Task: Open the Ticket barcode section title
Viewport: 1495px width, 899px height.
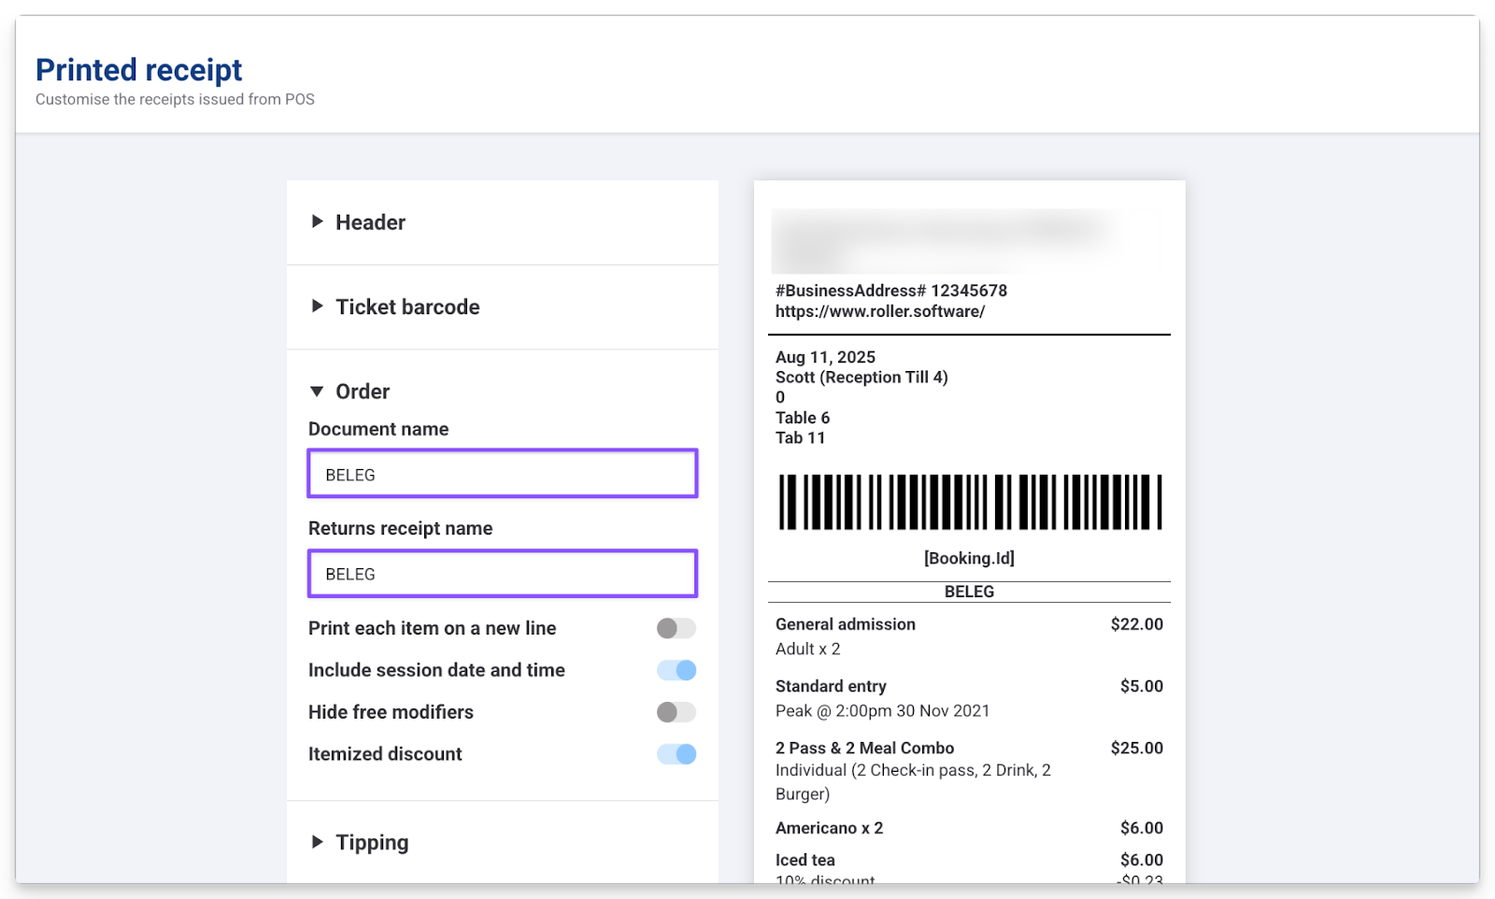Action: pos(407,307)
